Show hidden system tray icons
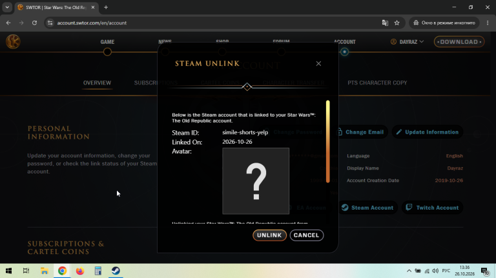This screenshot has height=278, width=496. point(409,271)
